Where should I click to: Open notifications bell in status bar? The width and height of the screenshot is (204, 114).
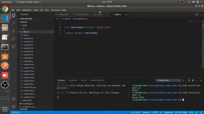[x=201, y=112]
